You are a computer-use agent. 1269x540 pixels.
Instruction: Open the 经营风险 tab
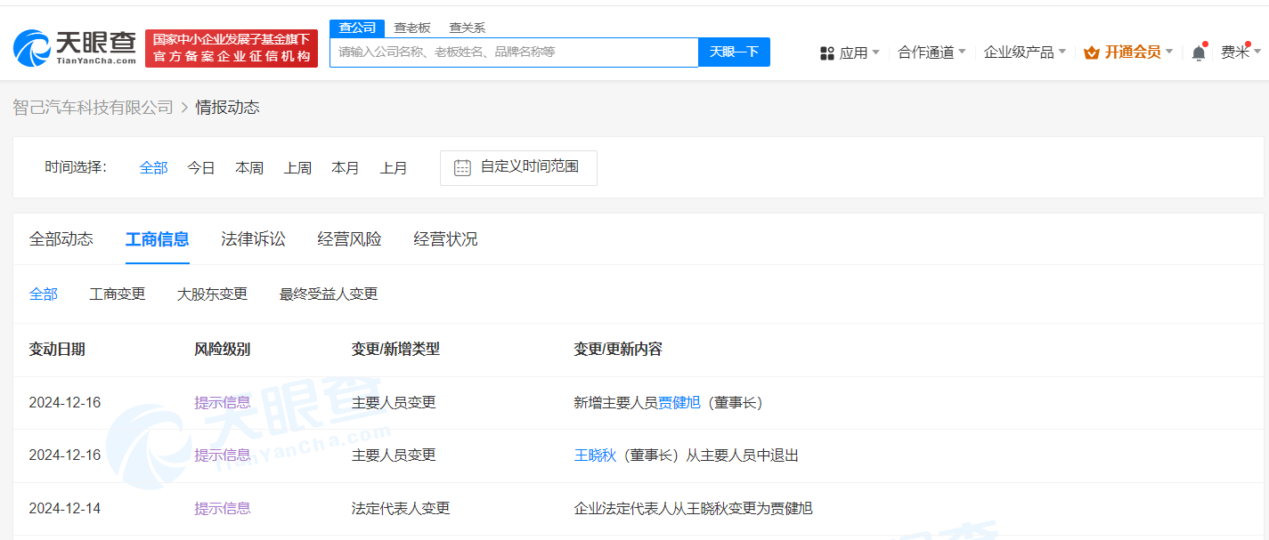pyautogui.click(x=350, y=238)
